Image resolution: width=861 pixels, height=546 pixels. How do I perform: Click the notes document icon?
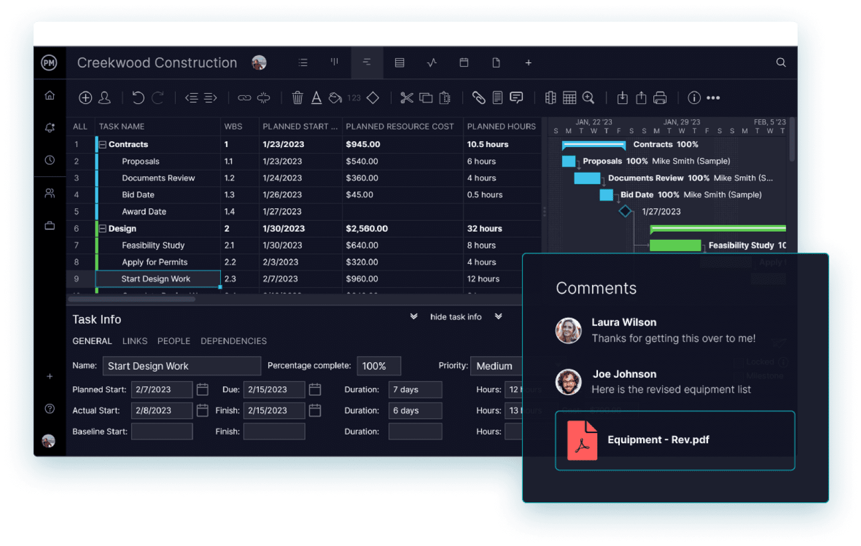point(497,97)
